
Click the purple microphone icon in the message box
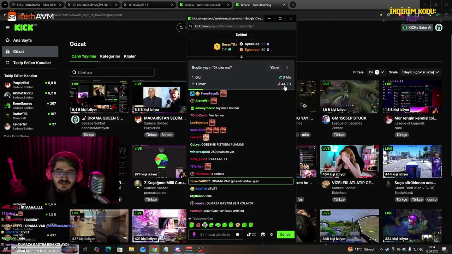[194, 235]
